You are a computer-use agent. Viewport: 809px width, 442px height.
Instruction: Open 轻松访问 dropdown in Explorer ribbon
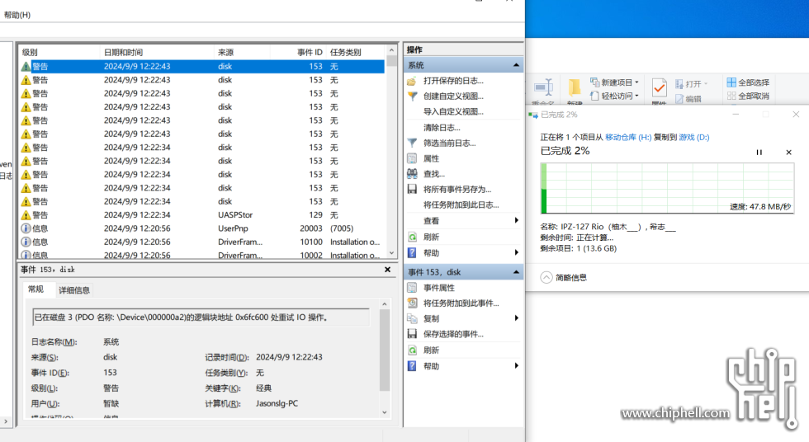[614, 96]
